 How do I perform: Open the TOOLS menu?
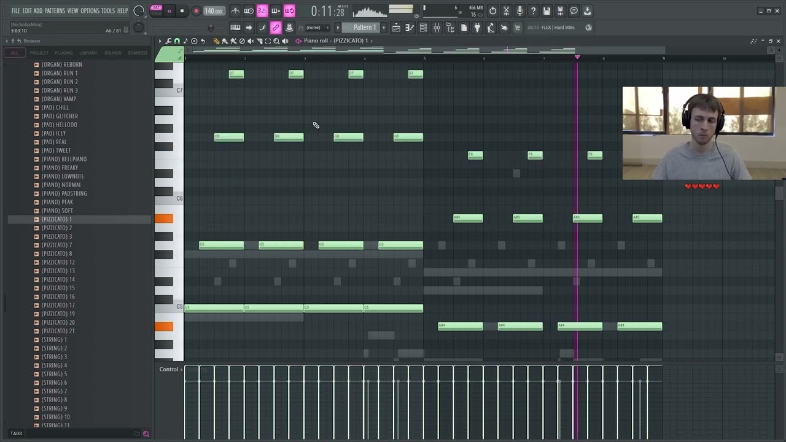(108, 10)
